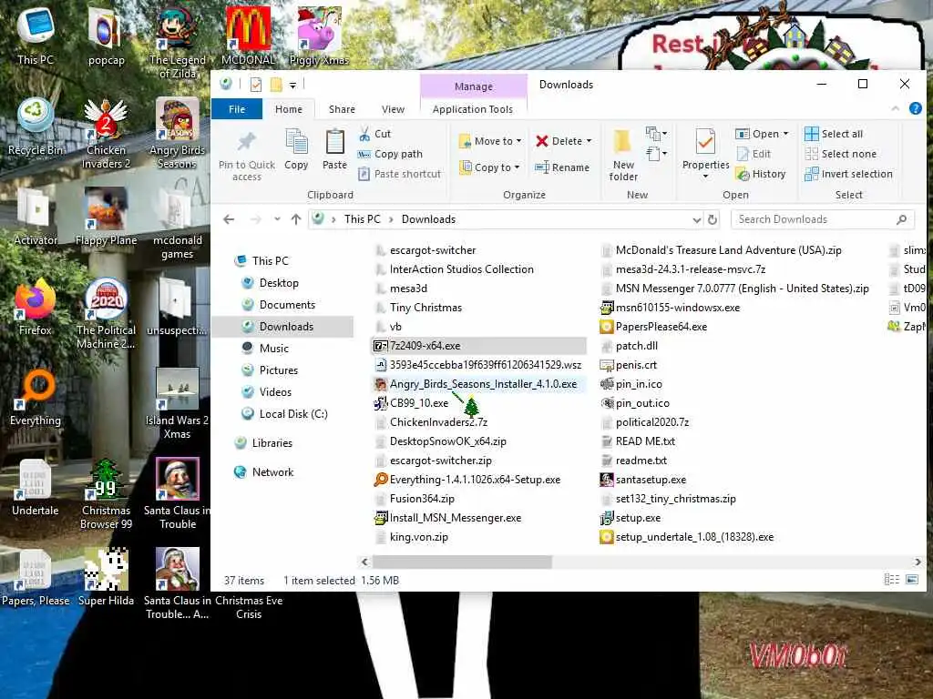This screenshot has width=933, height=699.
Task: Go up one folder level arrow
Action: click(x=296, y=219)
